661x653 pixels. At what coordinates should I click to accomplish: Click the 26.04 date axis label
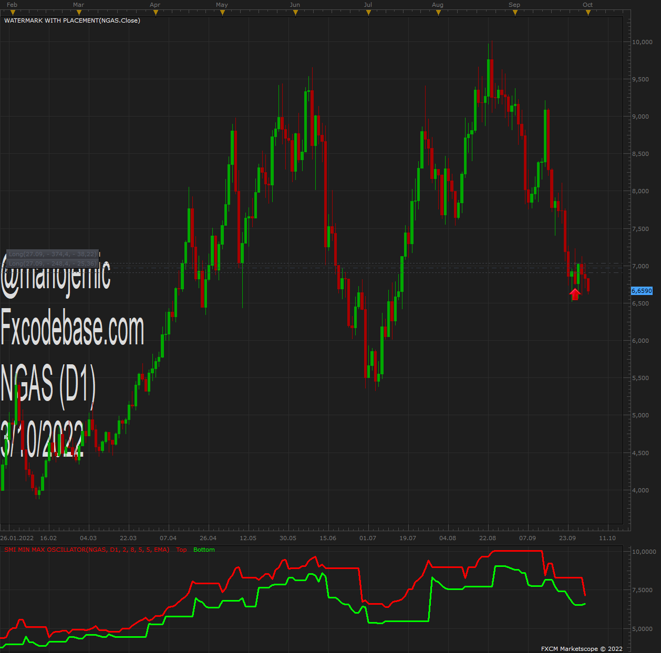click(208, 538)
